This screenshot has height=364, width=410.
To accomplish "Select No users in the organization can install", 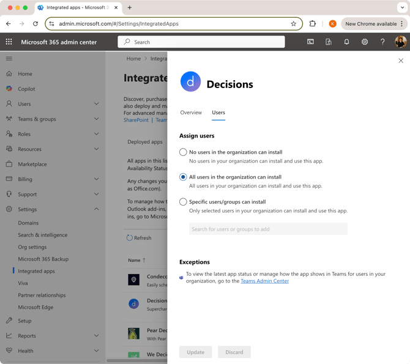I will pos(183,152).
